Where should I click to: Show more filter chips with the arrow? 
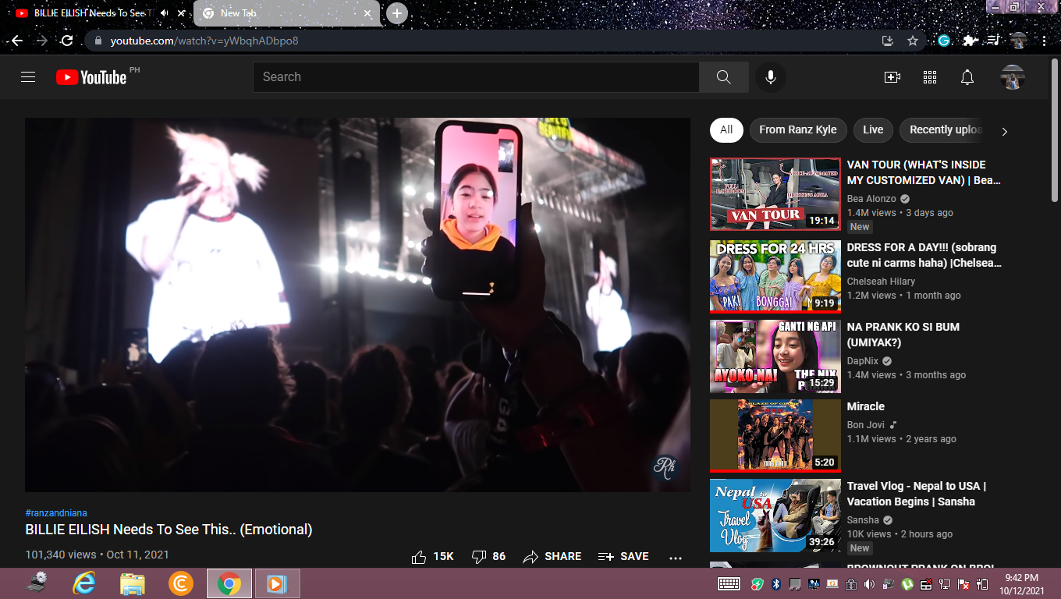tap(1004, 131)
